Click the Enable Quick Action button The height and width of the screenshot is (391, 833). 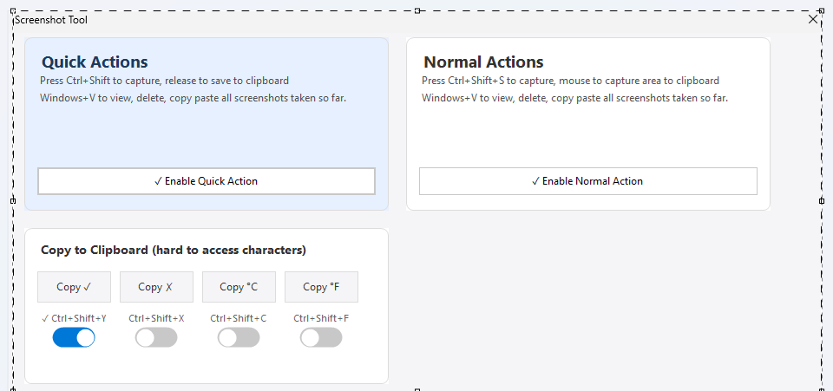[x=207, y=181]
